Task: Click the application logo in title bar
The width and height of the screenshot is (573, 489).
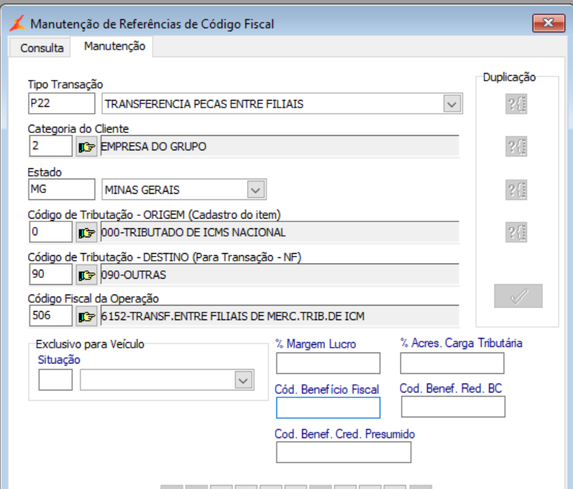Action: 17,23
